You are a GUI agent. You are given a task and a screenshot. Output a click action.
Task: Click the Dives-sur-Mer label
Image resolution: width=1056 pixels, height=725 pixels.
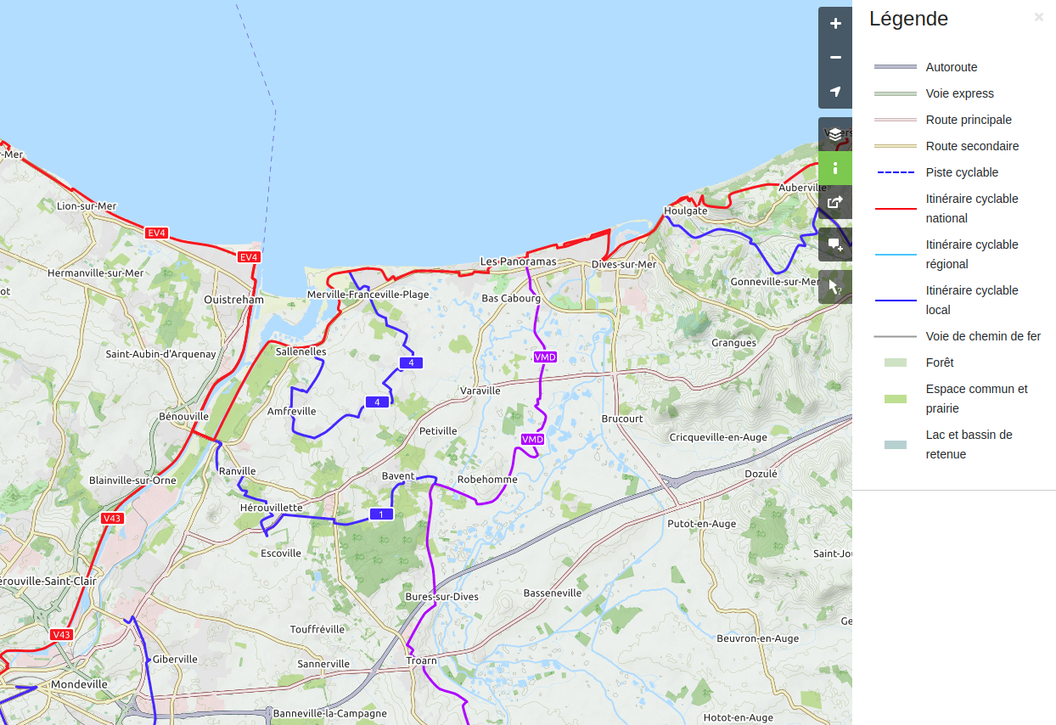pos(624,264)
